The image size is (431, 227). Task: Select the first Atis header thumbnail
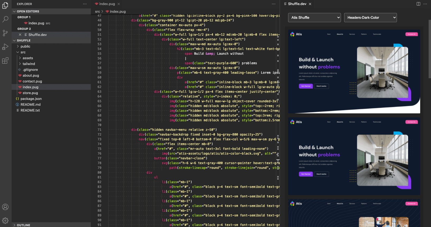tap(354, 71)
